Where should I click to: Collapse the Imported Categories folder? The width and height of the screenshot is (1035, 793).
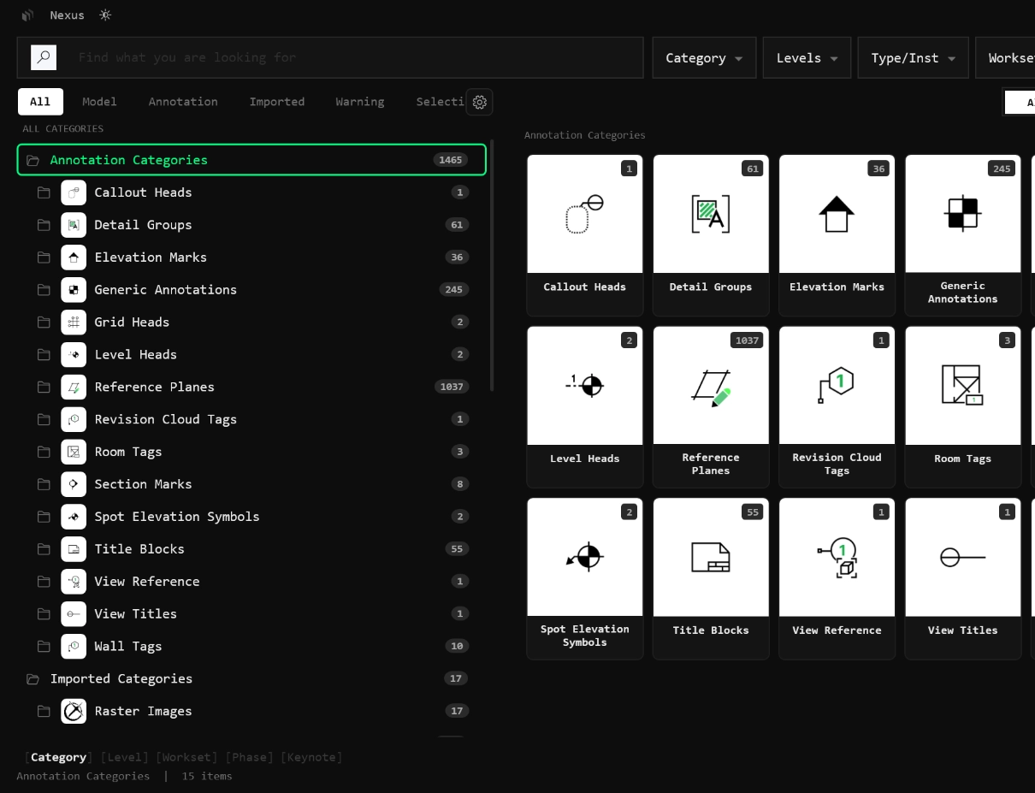(x=33, y=678)
